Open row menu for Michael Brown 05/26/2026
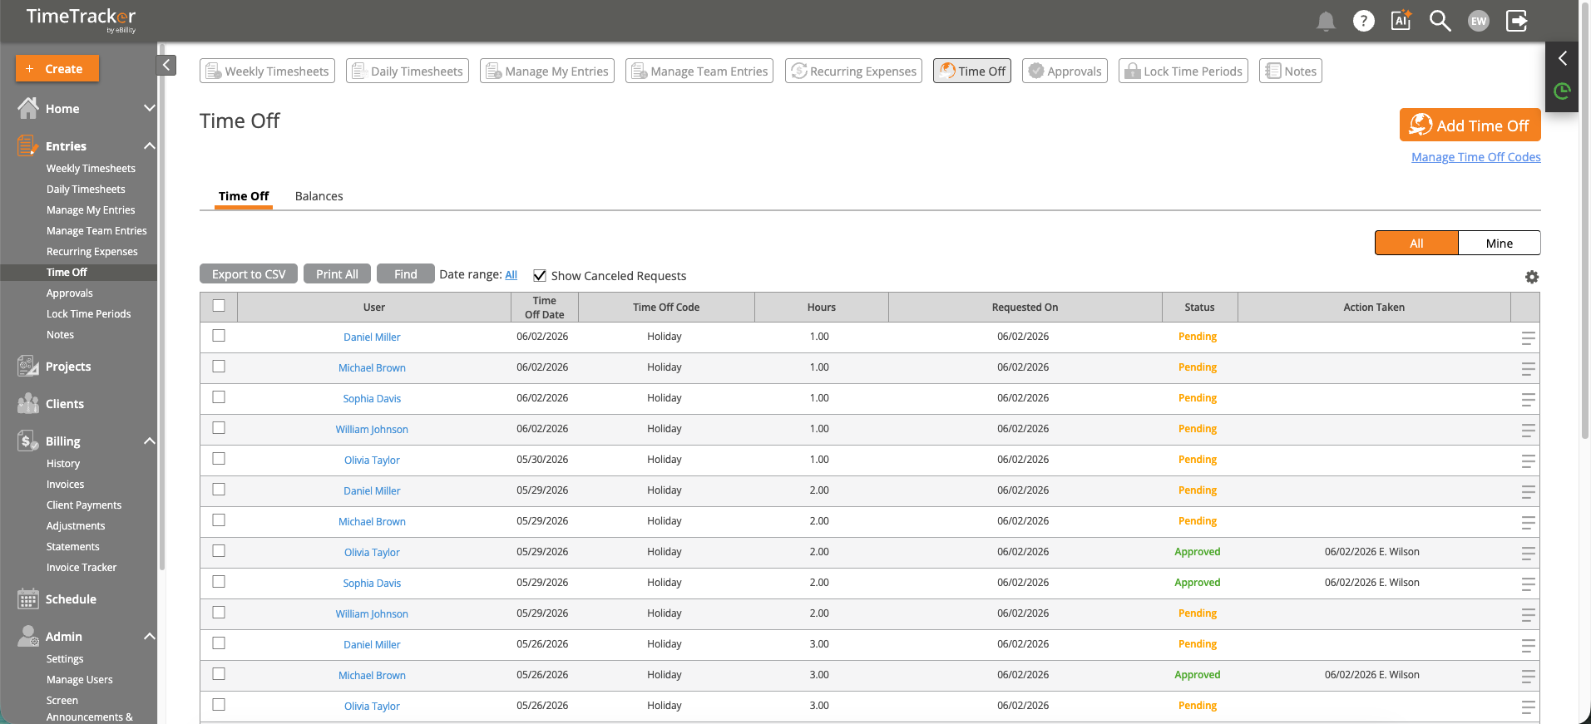Screen dimensions: 1591x724 pos(1529,677)
